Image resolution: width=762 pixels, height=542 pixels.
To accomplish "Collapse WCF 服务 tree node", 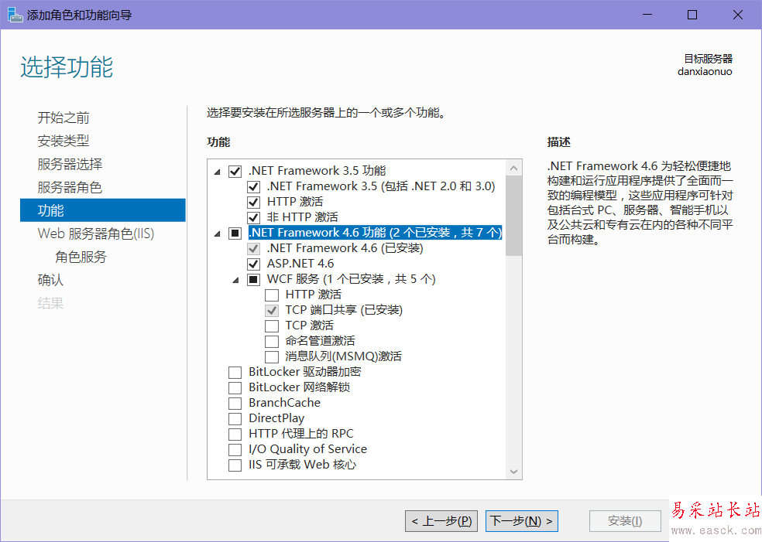I will (236, 280).
